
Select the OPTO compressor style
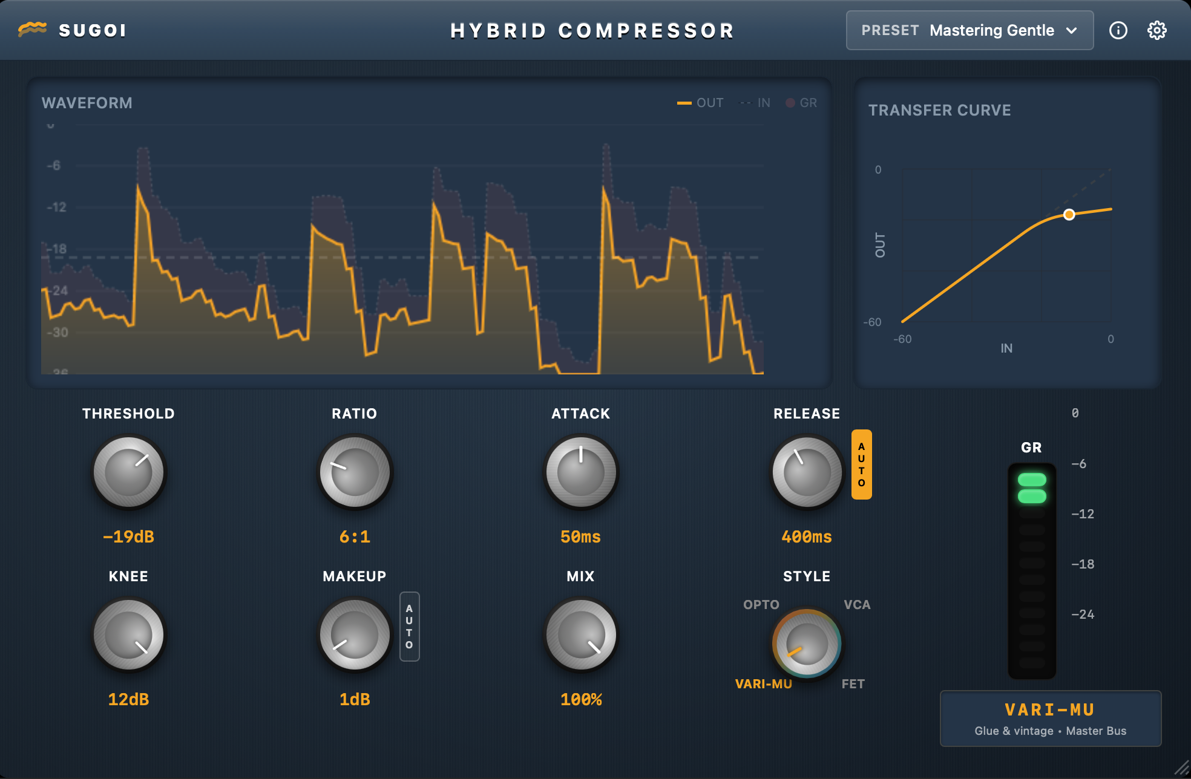click(761, 605)
